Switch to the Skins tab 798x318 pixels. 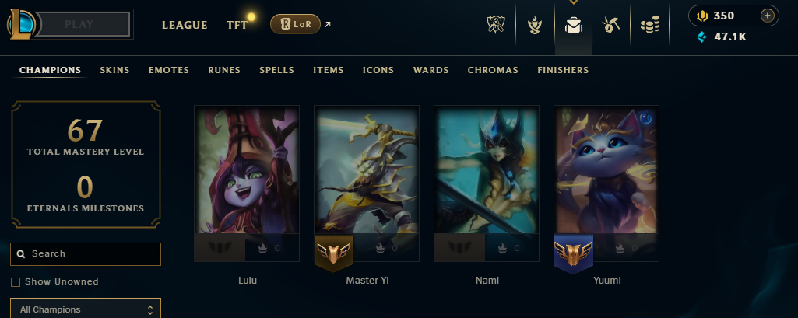click(x=114, y=70)
